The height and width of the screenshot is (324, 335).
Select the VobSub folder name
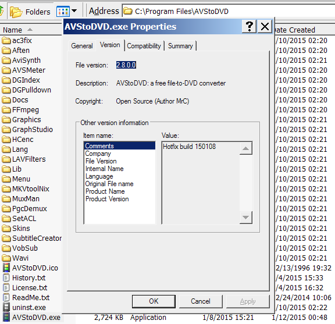pos(25,248)
